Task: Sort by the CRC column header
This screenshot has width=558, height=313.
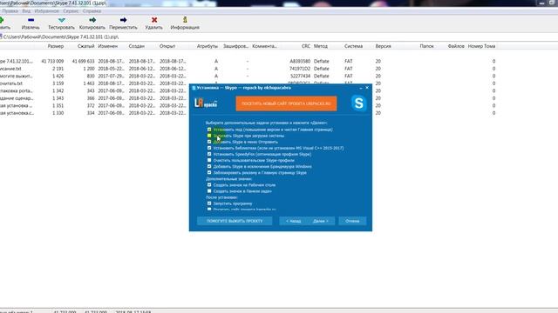Action: (306, 46)
